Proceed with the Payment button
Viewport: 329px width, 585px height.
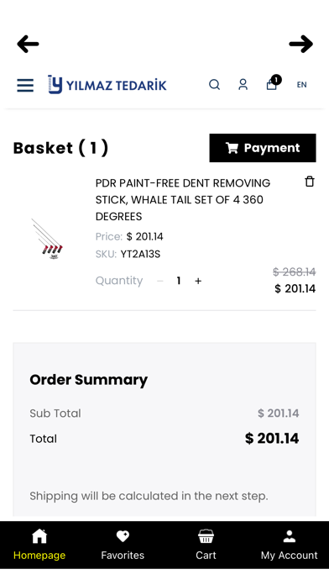tap(263, 148)
